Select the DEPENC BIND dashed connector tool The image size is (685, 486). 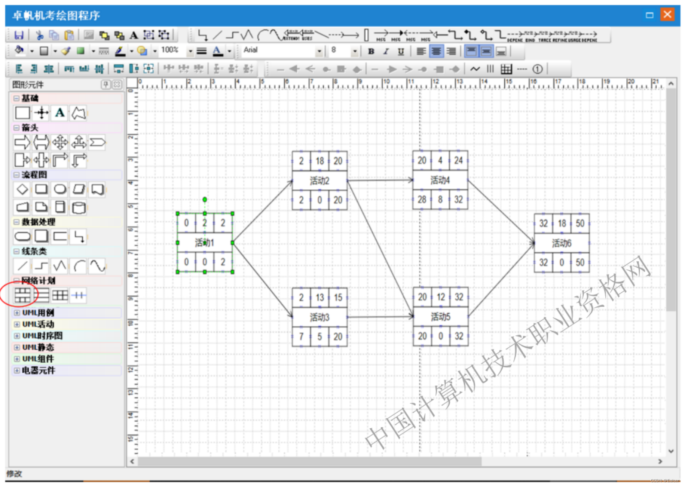point(521,36)
